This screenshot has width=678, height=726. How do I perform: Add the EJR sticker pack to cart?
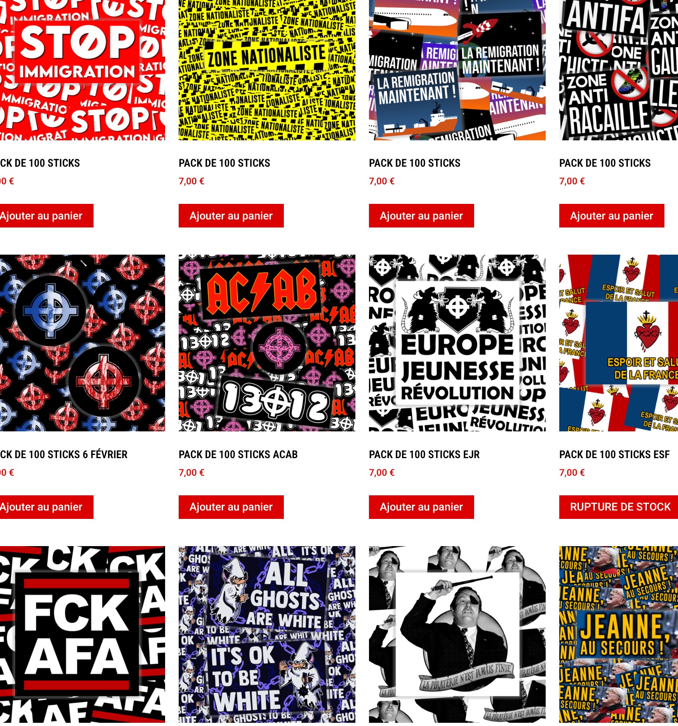coord(421,507)
